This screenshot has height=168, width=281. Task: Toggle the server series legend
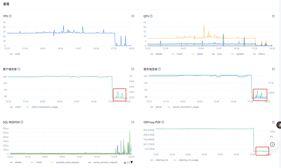point(156,107)
